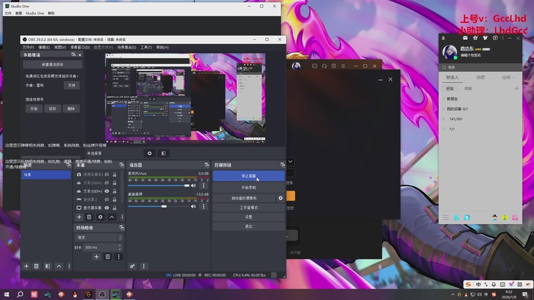Move source up using sources arrow icon
The width and height of the screenshot is (534, 300).
111,217
